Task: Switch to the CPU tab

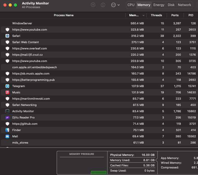Action: (131, 5)
